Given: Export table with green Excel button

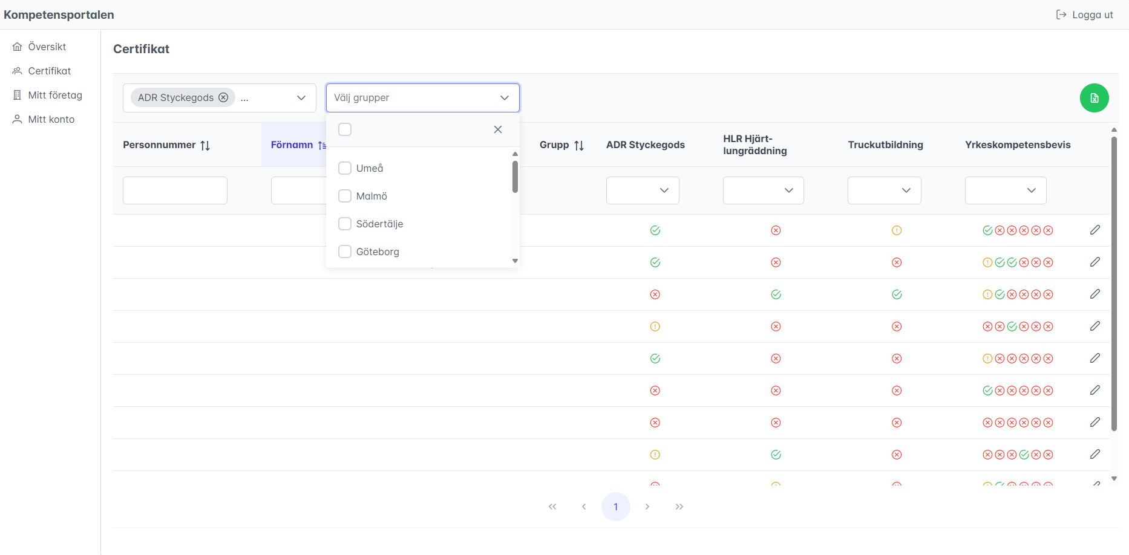Looking at the screenshot, I should pos(1094,98).
